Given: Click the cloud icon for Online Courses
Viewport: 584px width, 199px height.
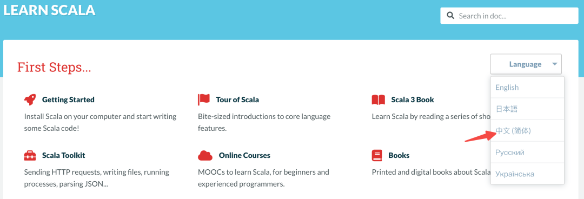Looking at the screenshot, I should pyautogui.click(x=205, y=155).
